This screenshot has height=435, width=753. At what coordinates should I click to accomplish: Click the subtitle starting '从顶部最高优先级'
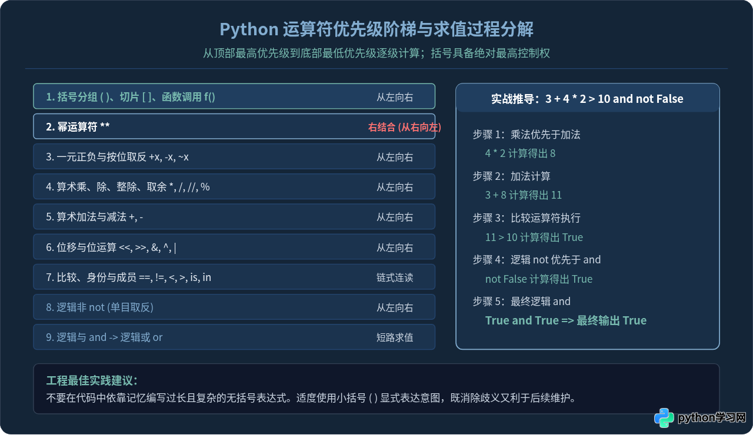click(x=376, y=53)
